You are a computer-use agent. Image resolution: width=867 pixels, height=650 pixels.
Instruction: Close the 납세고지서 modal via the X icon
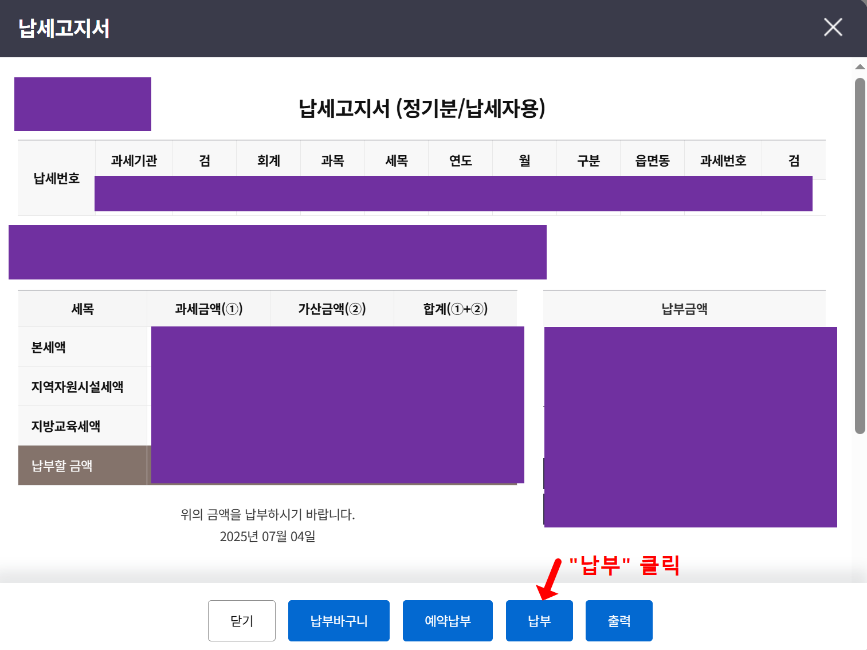coord(832,27)
